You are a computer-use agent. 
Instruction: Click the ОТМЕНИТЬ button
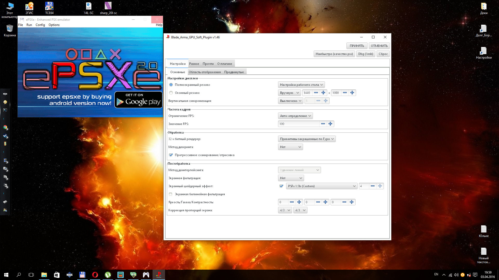[379, 46]
